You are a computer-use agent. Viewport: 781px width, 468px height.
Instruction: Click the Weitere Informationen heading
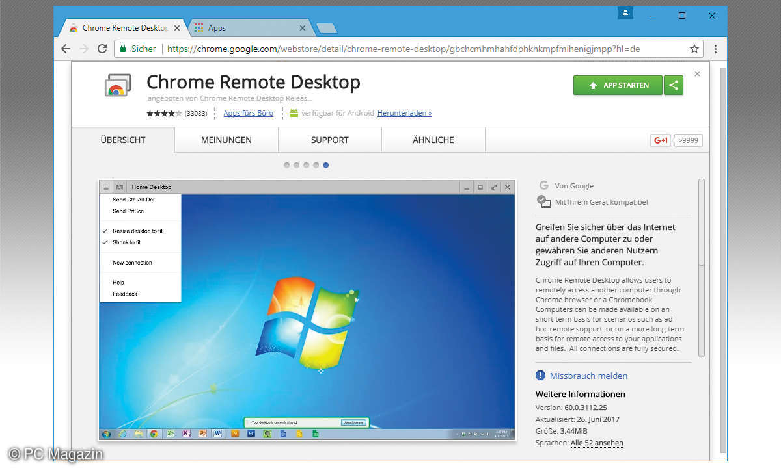coord(581,394)
